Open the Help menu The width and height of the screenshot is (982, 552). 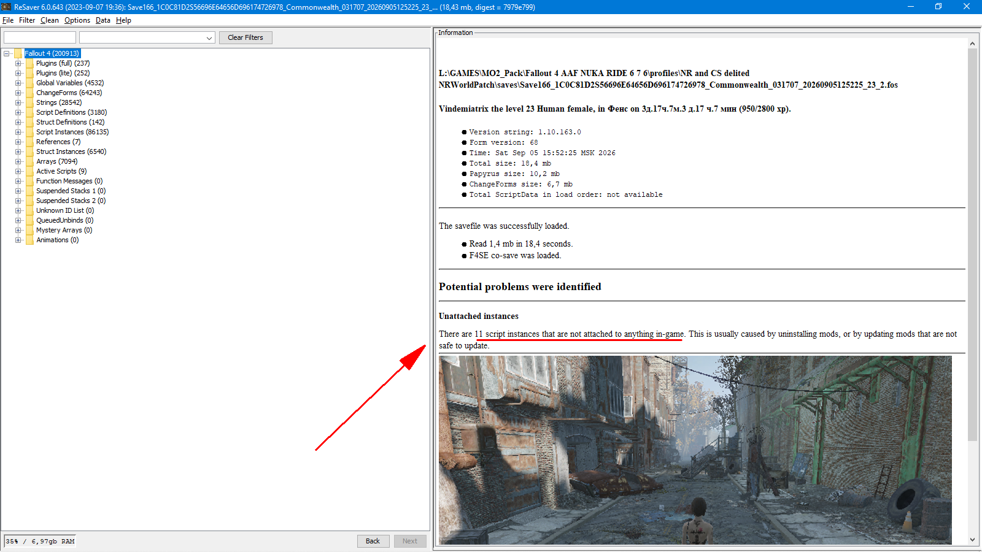123,20
